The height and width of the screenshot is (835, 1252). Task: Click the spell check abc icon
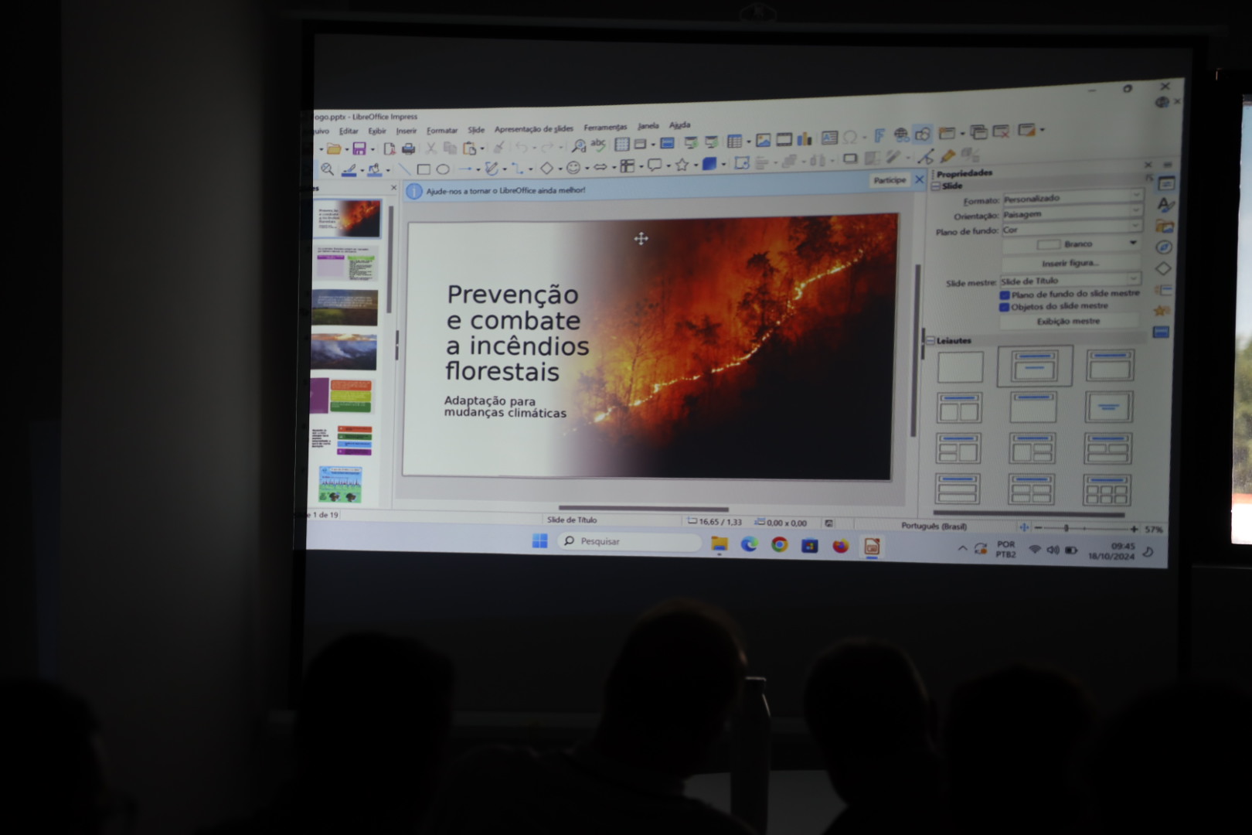point(598,145)
